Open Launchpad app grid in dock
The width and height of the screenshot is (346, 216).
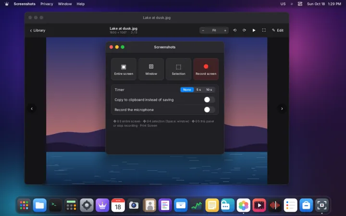tap(24, 205)
